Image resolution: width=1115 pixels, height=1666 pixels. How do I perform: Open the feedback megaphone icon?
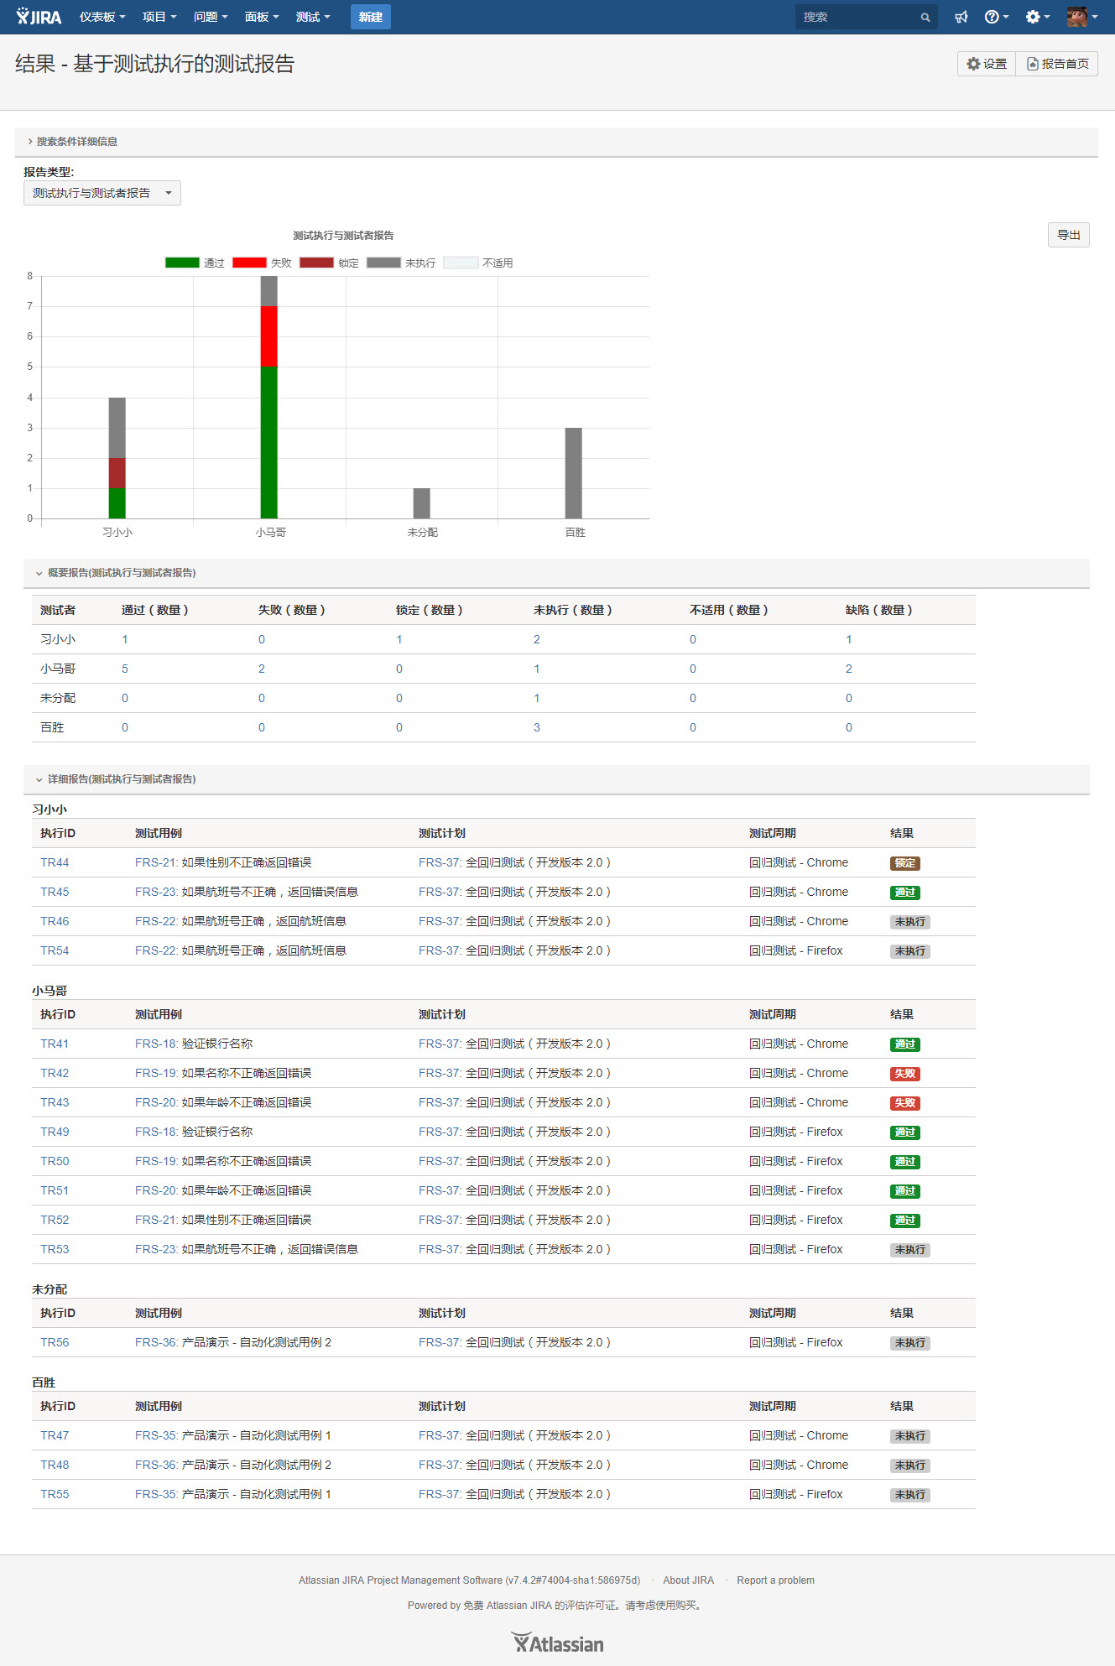click(x=961, y=17)
